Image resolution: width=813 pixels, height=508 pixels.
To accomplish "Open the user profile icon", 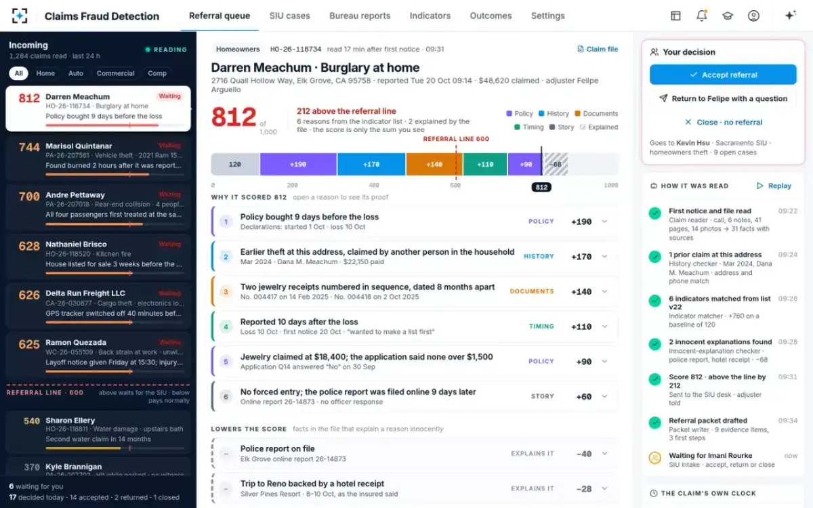I will (x=753, y=16).
